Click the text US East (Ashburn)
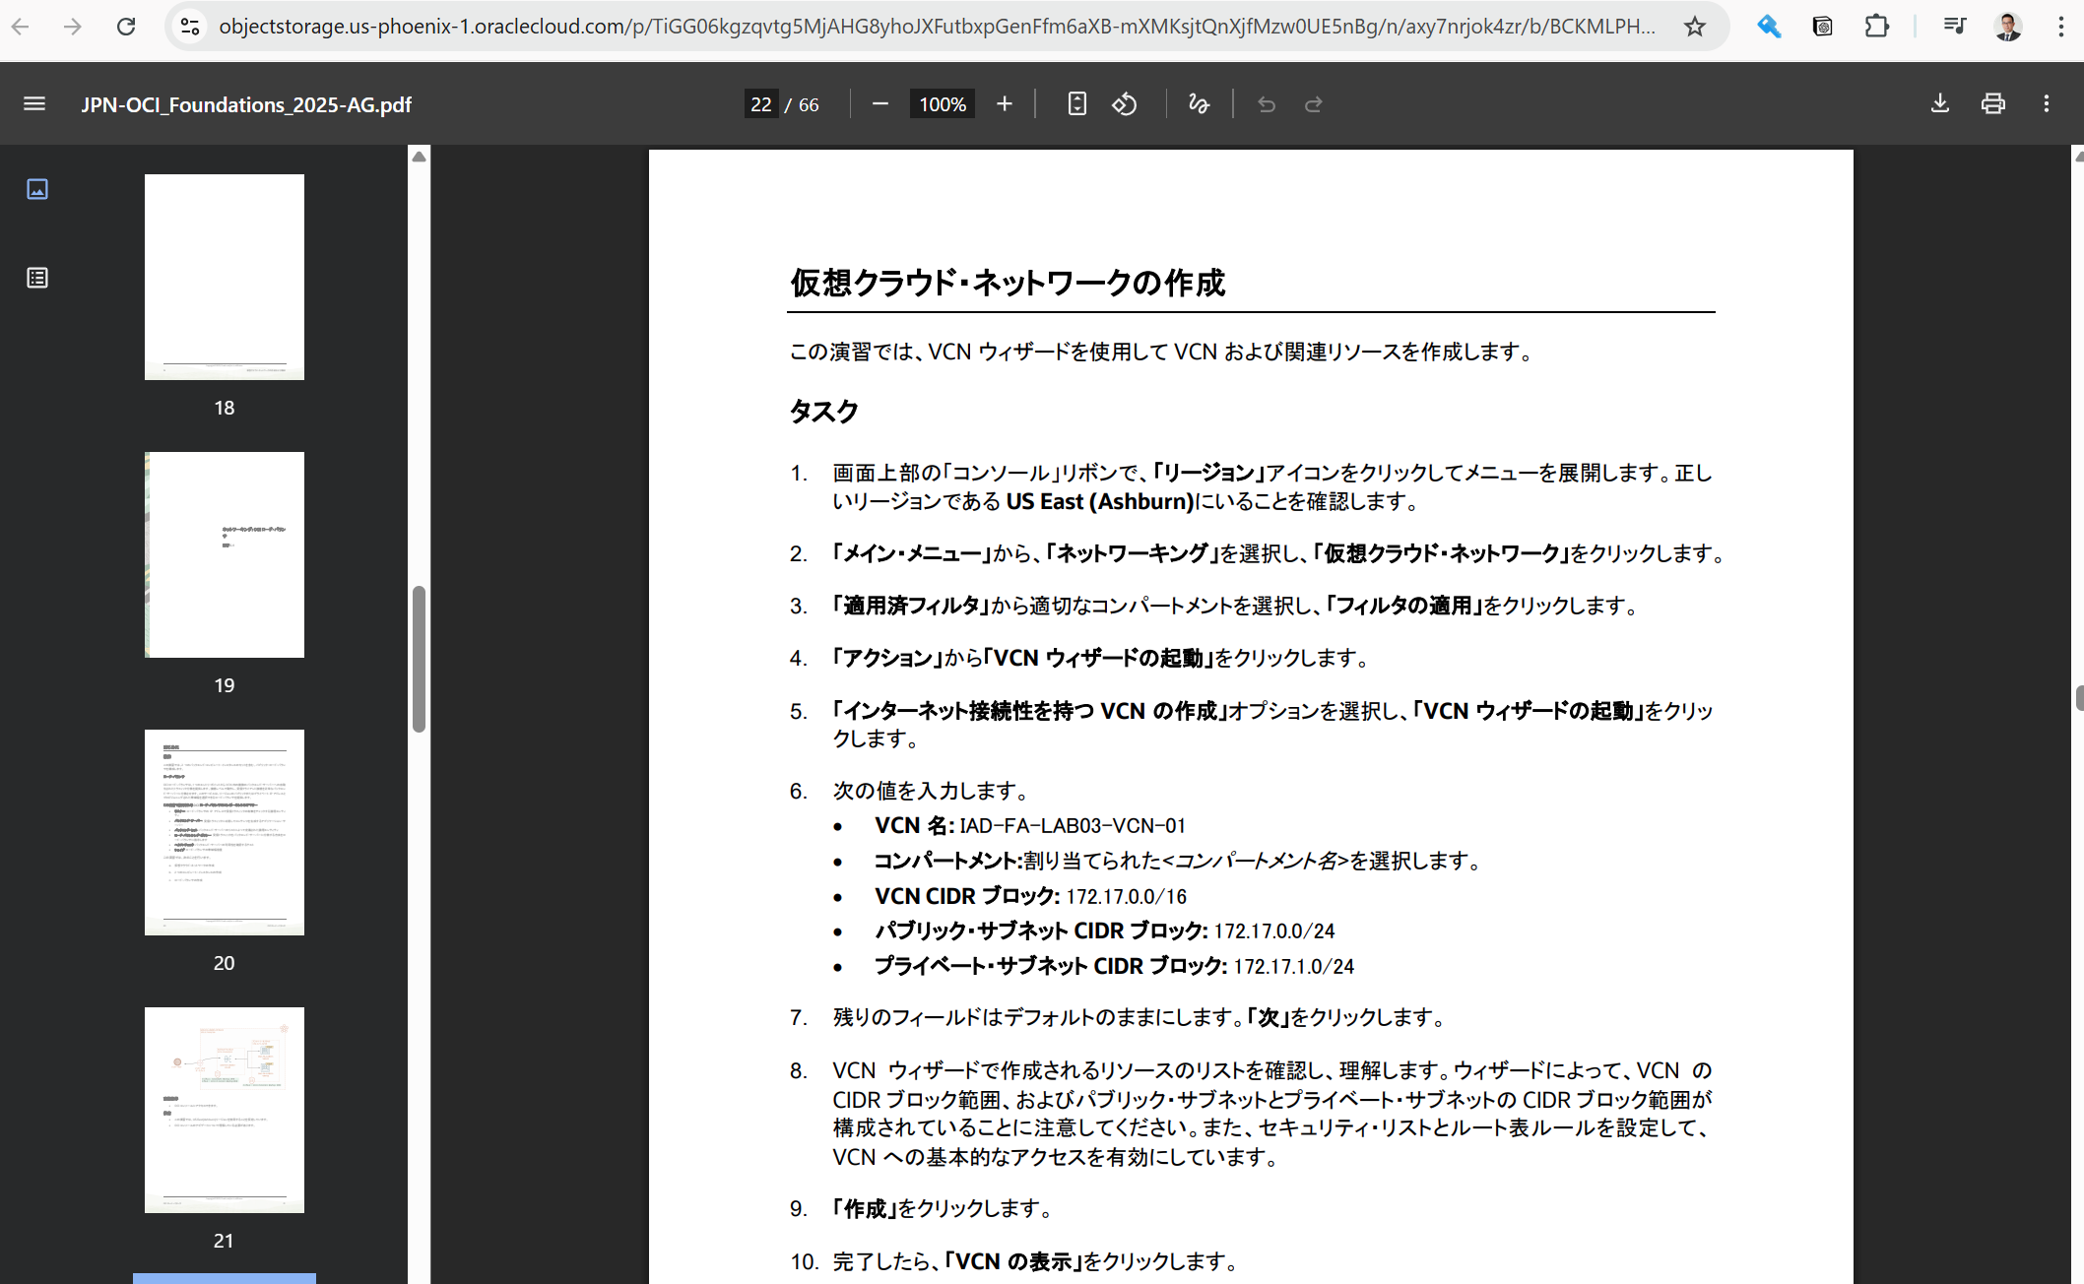Viewport: 2084px width, 1284px height. [x=1099, y=501]
